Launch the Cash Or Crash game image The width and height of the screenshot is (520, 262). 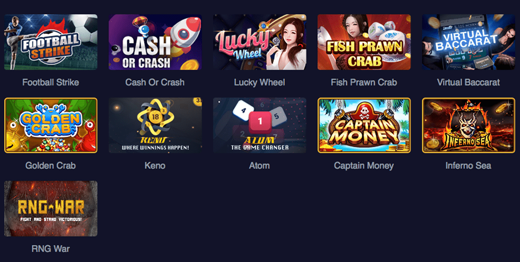tap(155, 42)
